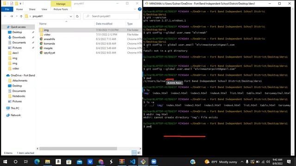Open the weather widget showing 89°F
This screenshot has width=296, height=166.
[221, 162]
